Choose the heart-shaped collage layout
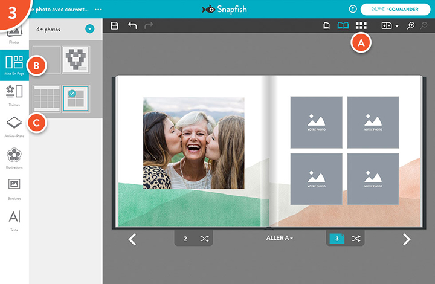The height and width of the screenshot is (284, 435). (x=76, y=60)
